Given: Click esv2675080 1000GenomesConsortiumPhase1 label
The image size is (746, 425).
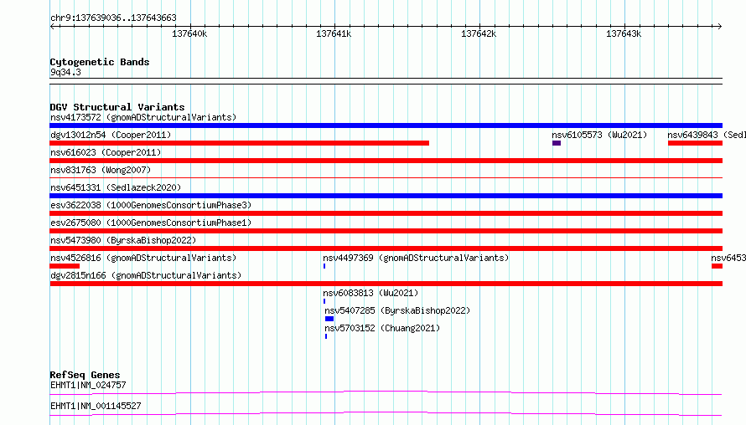Looking at the screenshot, I should coord(151,223).
